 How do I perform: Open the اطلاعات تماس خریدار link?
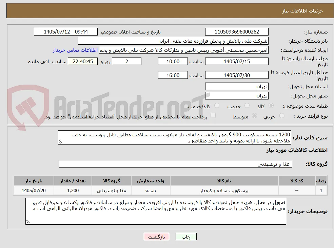pyautogui.click(x=75, y=50)
